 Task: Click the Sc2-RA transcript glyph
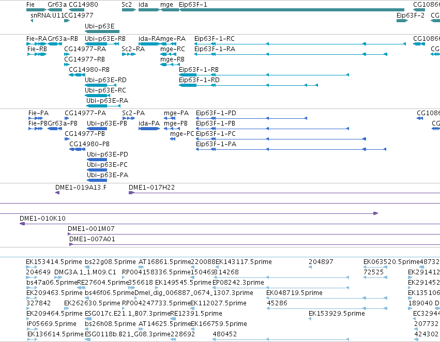click(129, 54)
